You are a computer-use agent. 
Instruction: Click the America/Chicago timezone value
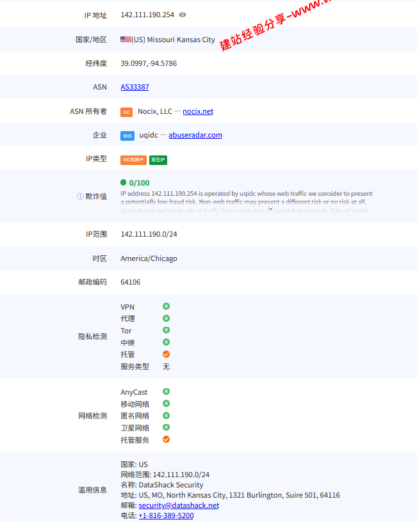[x=149, y=258]
